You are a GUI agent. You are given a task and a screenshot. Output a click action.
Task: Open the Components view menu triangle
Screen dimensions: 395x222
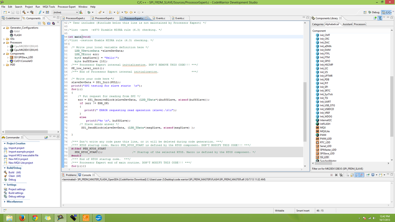(58, 23)
